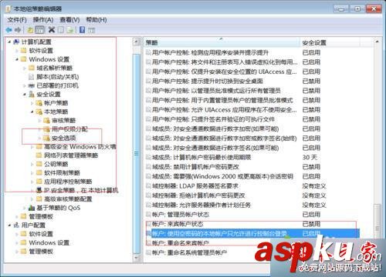The image size is (386, 277).
Task: Click the 用户配置 user icon
Action: pyautogui.click(x=16, y=225)
